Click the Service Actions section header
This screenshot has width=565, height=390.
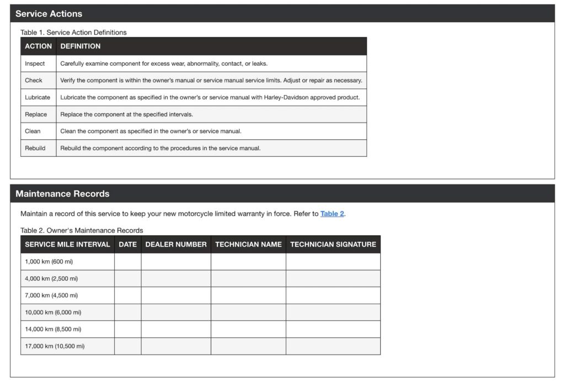click(x=47, y=13)
